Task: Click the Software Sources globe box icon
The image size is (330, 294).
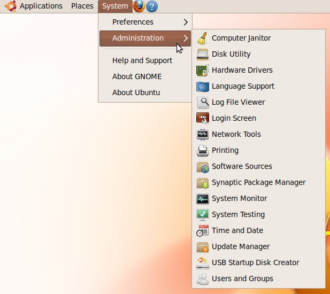Action: click(203, 167)
